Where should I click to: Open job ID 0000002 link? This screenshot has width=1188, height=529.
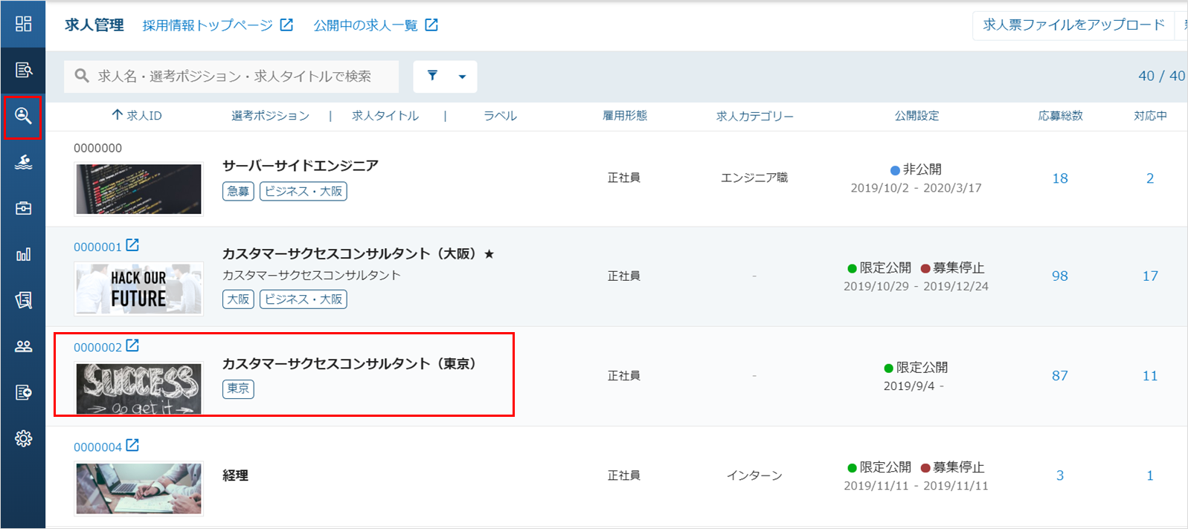97,347
